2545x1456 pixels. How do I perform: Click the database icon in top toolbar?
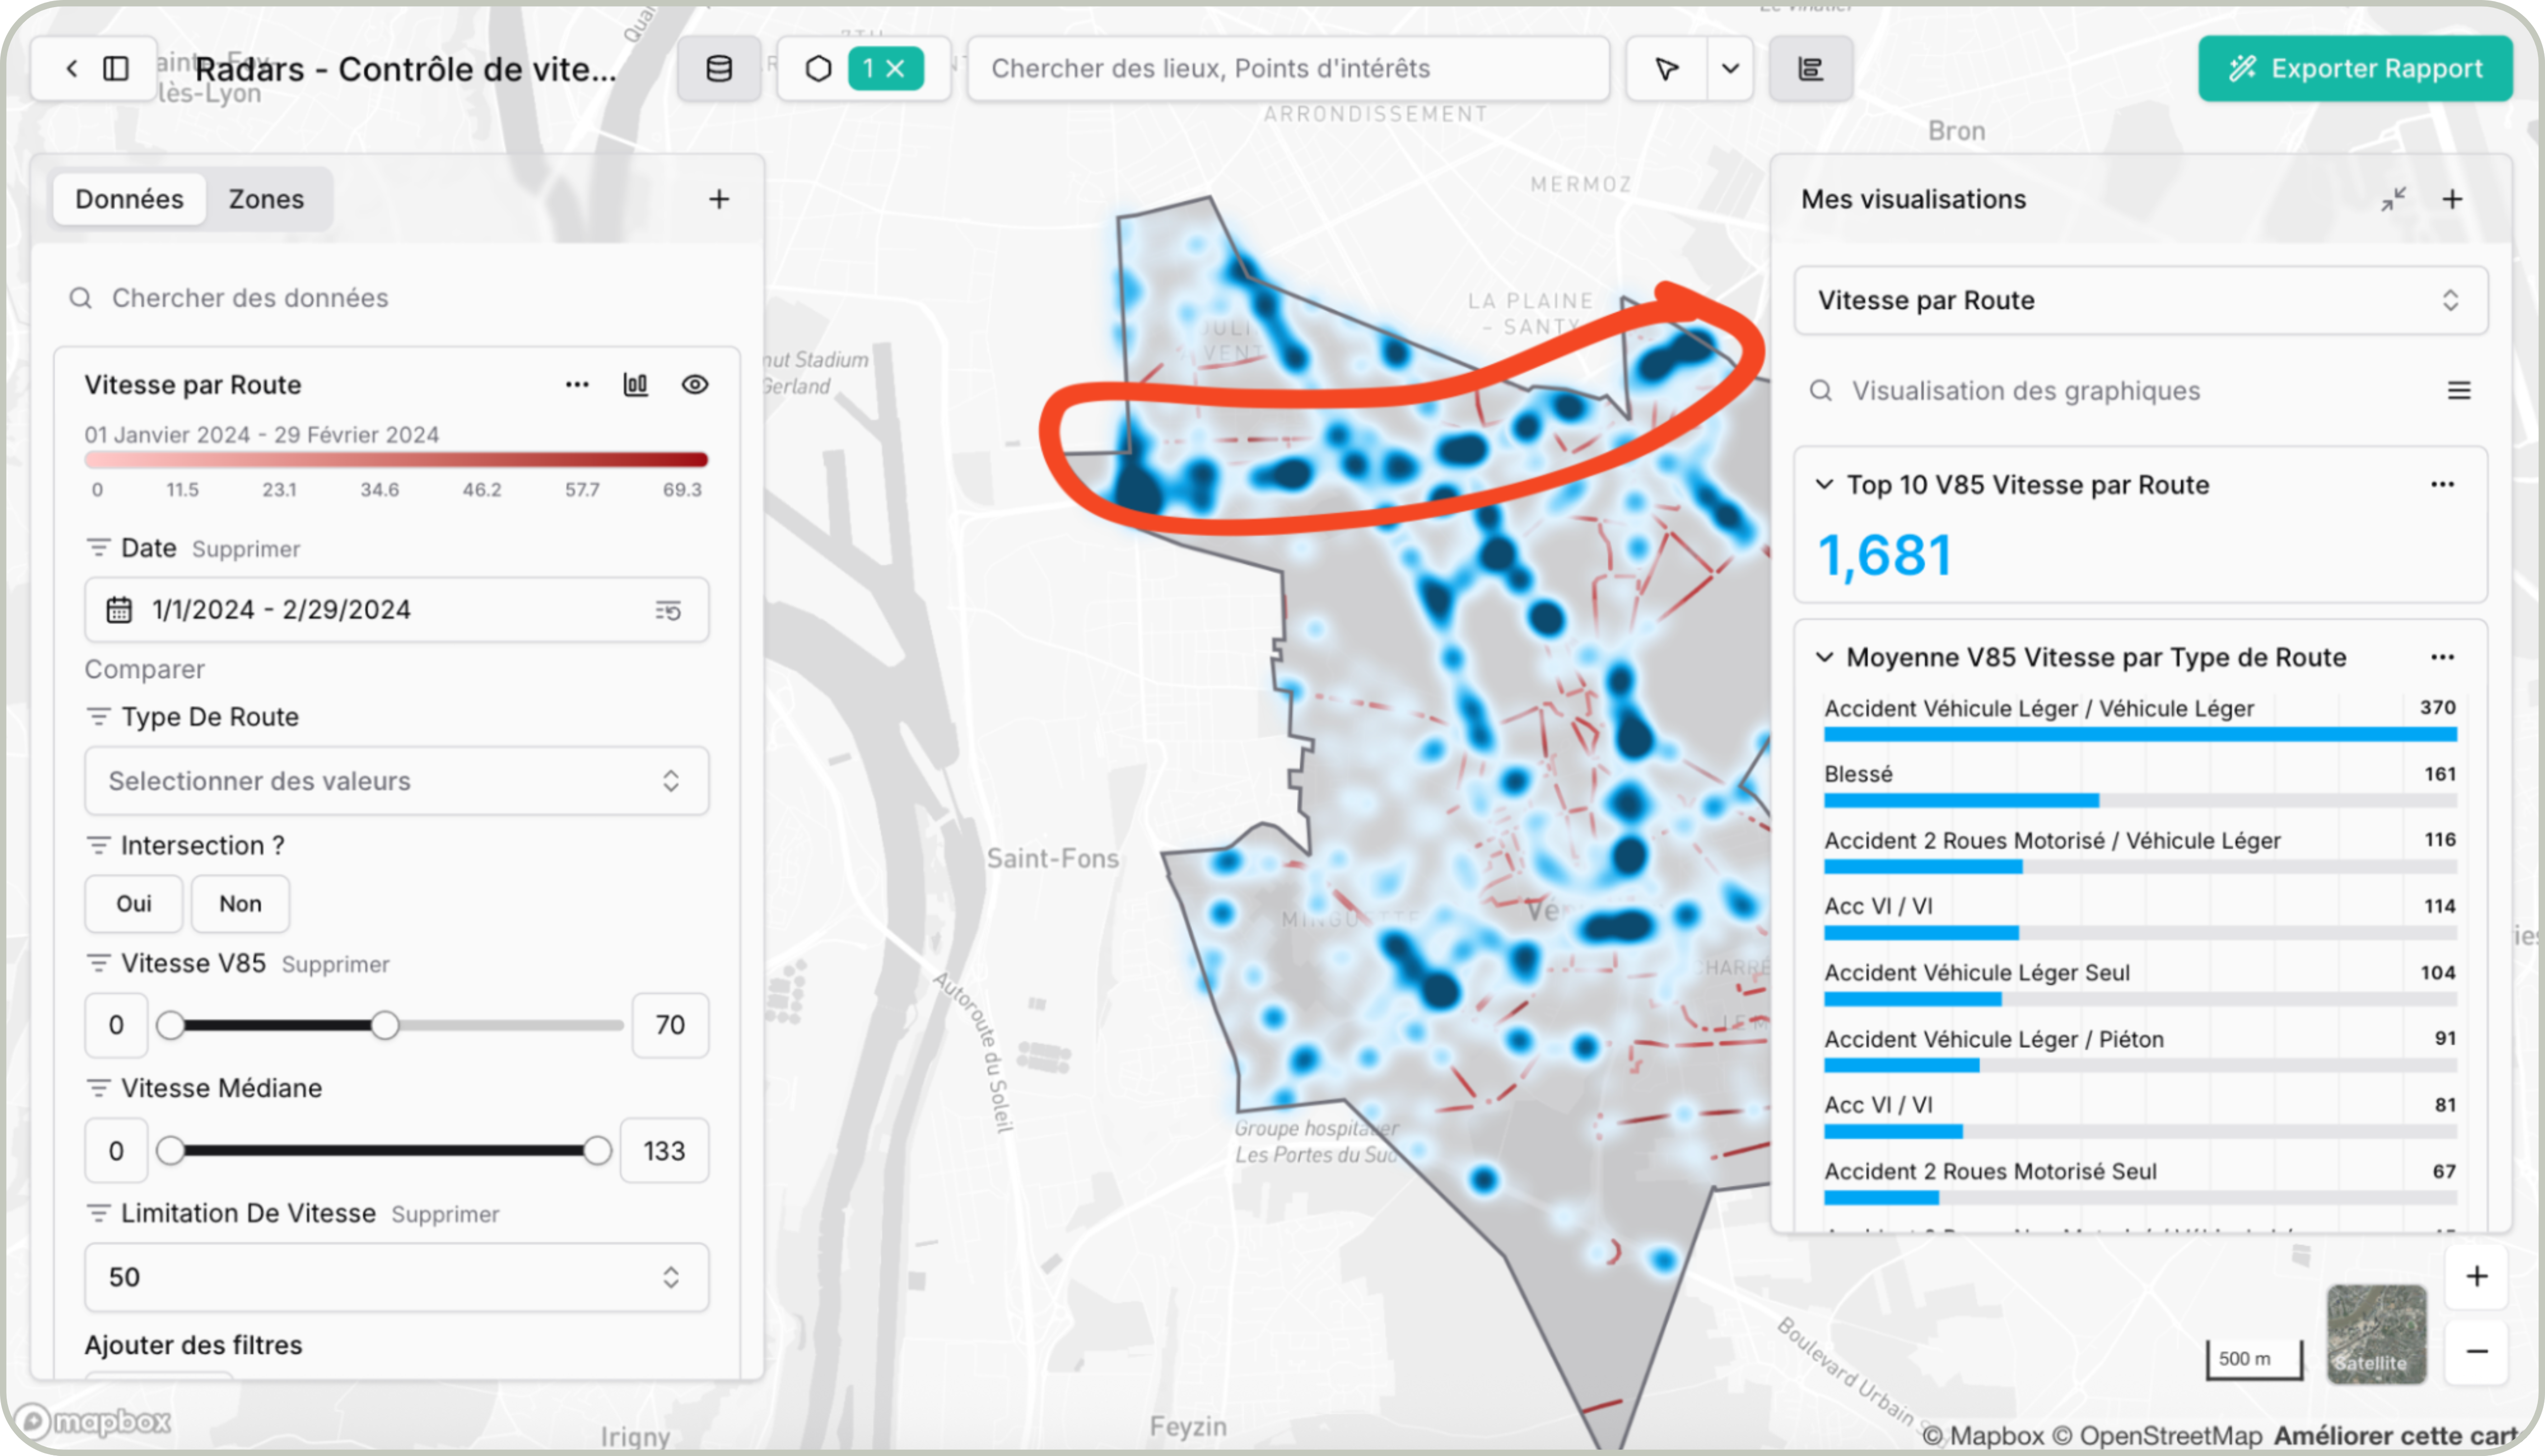pyautogui.click(x=719, y=69)
